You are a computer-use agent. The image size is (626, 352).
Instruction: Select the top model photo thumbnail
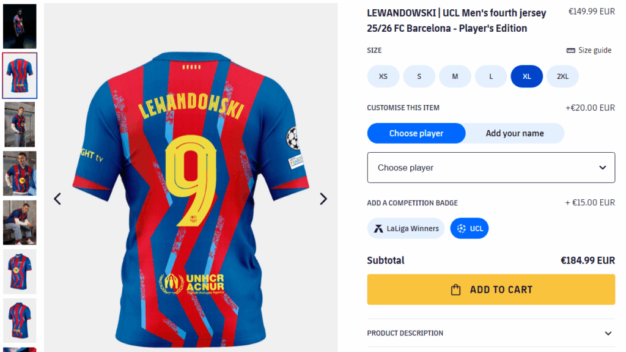pyautogui.click(x=20, y=26)
